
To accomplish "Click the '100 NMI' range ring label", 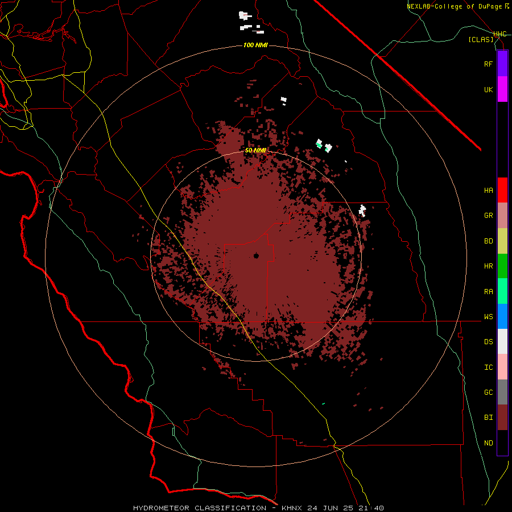I will [255, 45].
